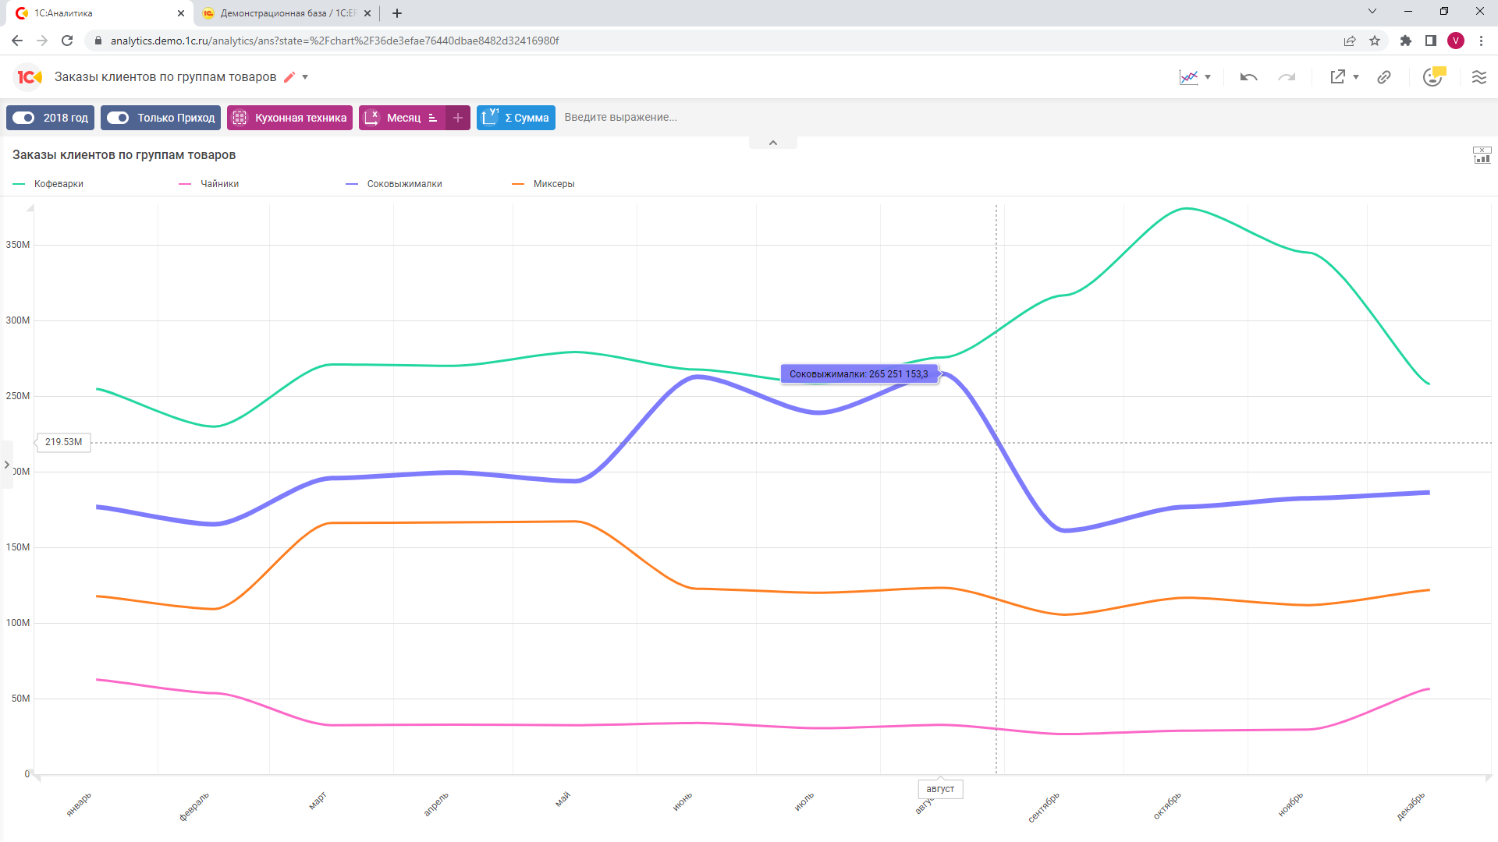Collapse the filter panel with up chevron
1498x842 pixels.
coord(773,143)
